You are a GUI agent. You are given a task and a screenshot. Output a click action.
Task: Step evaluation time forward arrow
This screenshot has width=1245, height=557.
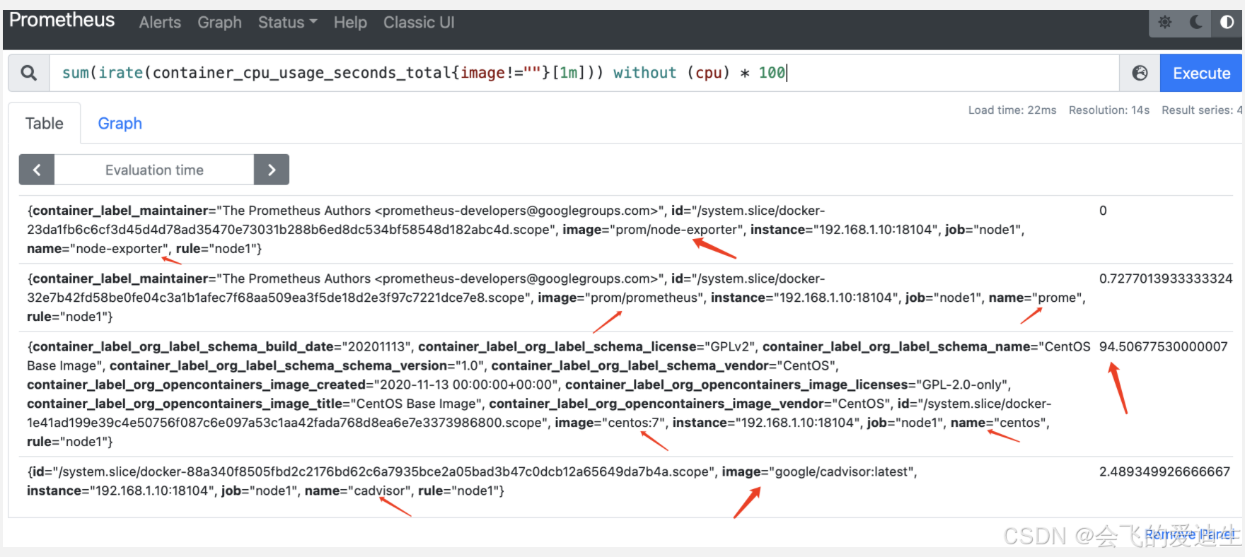coord(272,170)
